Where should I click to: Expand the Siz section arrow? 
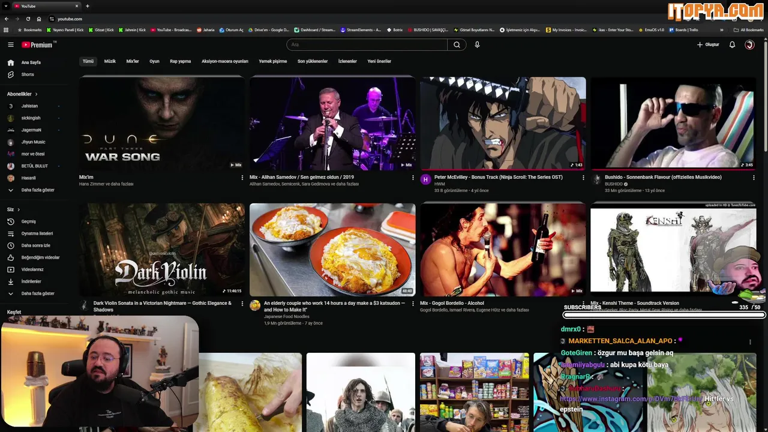point(19,209)
